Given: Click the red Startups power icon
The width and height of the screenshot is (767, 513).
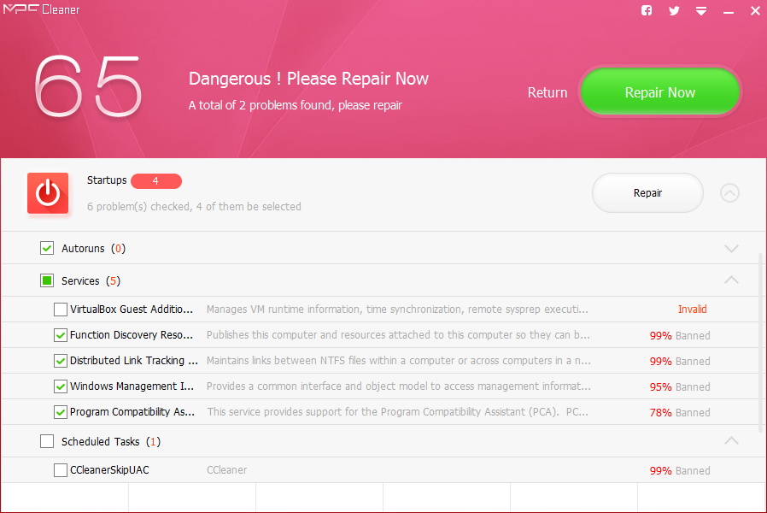Looking at the screenshot, I should click(x=48, y=193).
